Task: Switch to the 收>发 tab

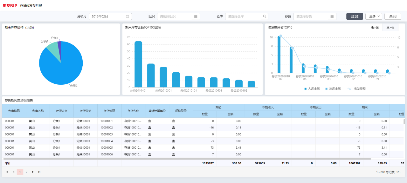Action: click(375, 28)
